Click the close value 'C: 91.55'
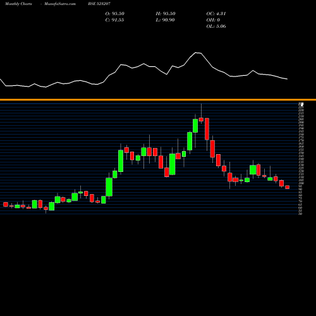Viewport: 316px width, 316px height. click(x=114, y=20)
